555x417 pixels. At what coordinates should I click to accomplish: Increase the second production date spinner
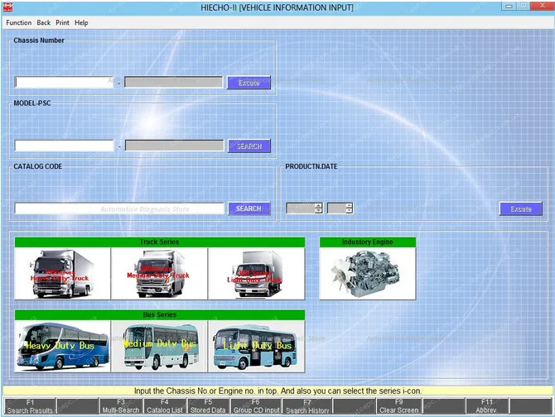(x=349, y=205)
